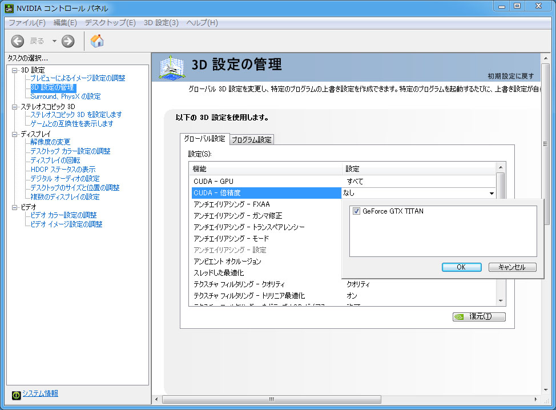Open 複数のディスプレイの設定 task
Image resolution: width=556 pixels, height=410 pixels.
65,197
